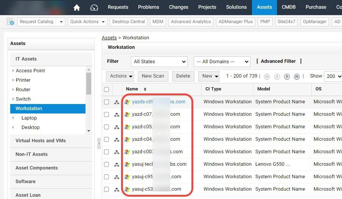
Task: Open the All States filter dropdown
Action: pos(159,62)
